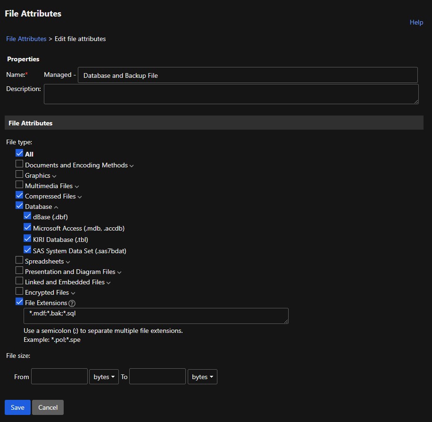Open the From size bytes unit dropdown
The image size is (432, 422).
[x=104, y=377]
